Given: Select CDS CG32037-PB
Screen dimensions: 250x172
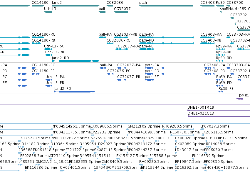Looking at the screenshot, I should pyautogui.click(x=122, y=80).
